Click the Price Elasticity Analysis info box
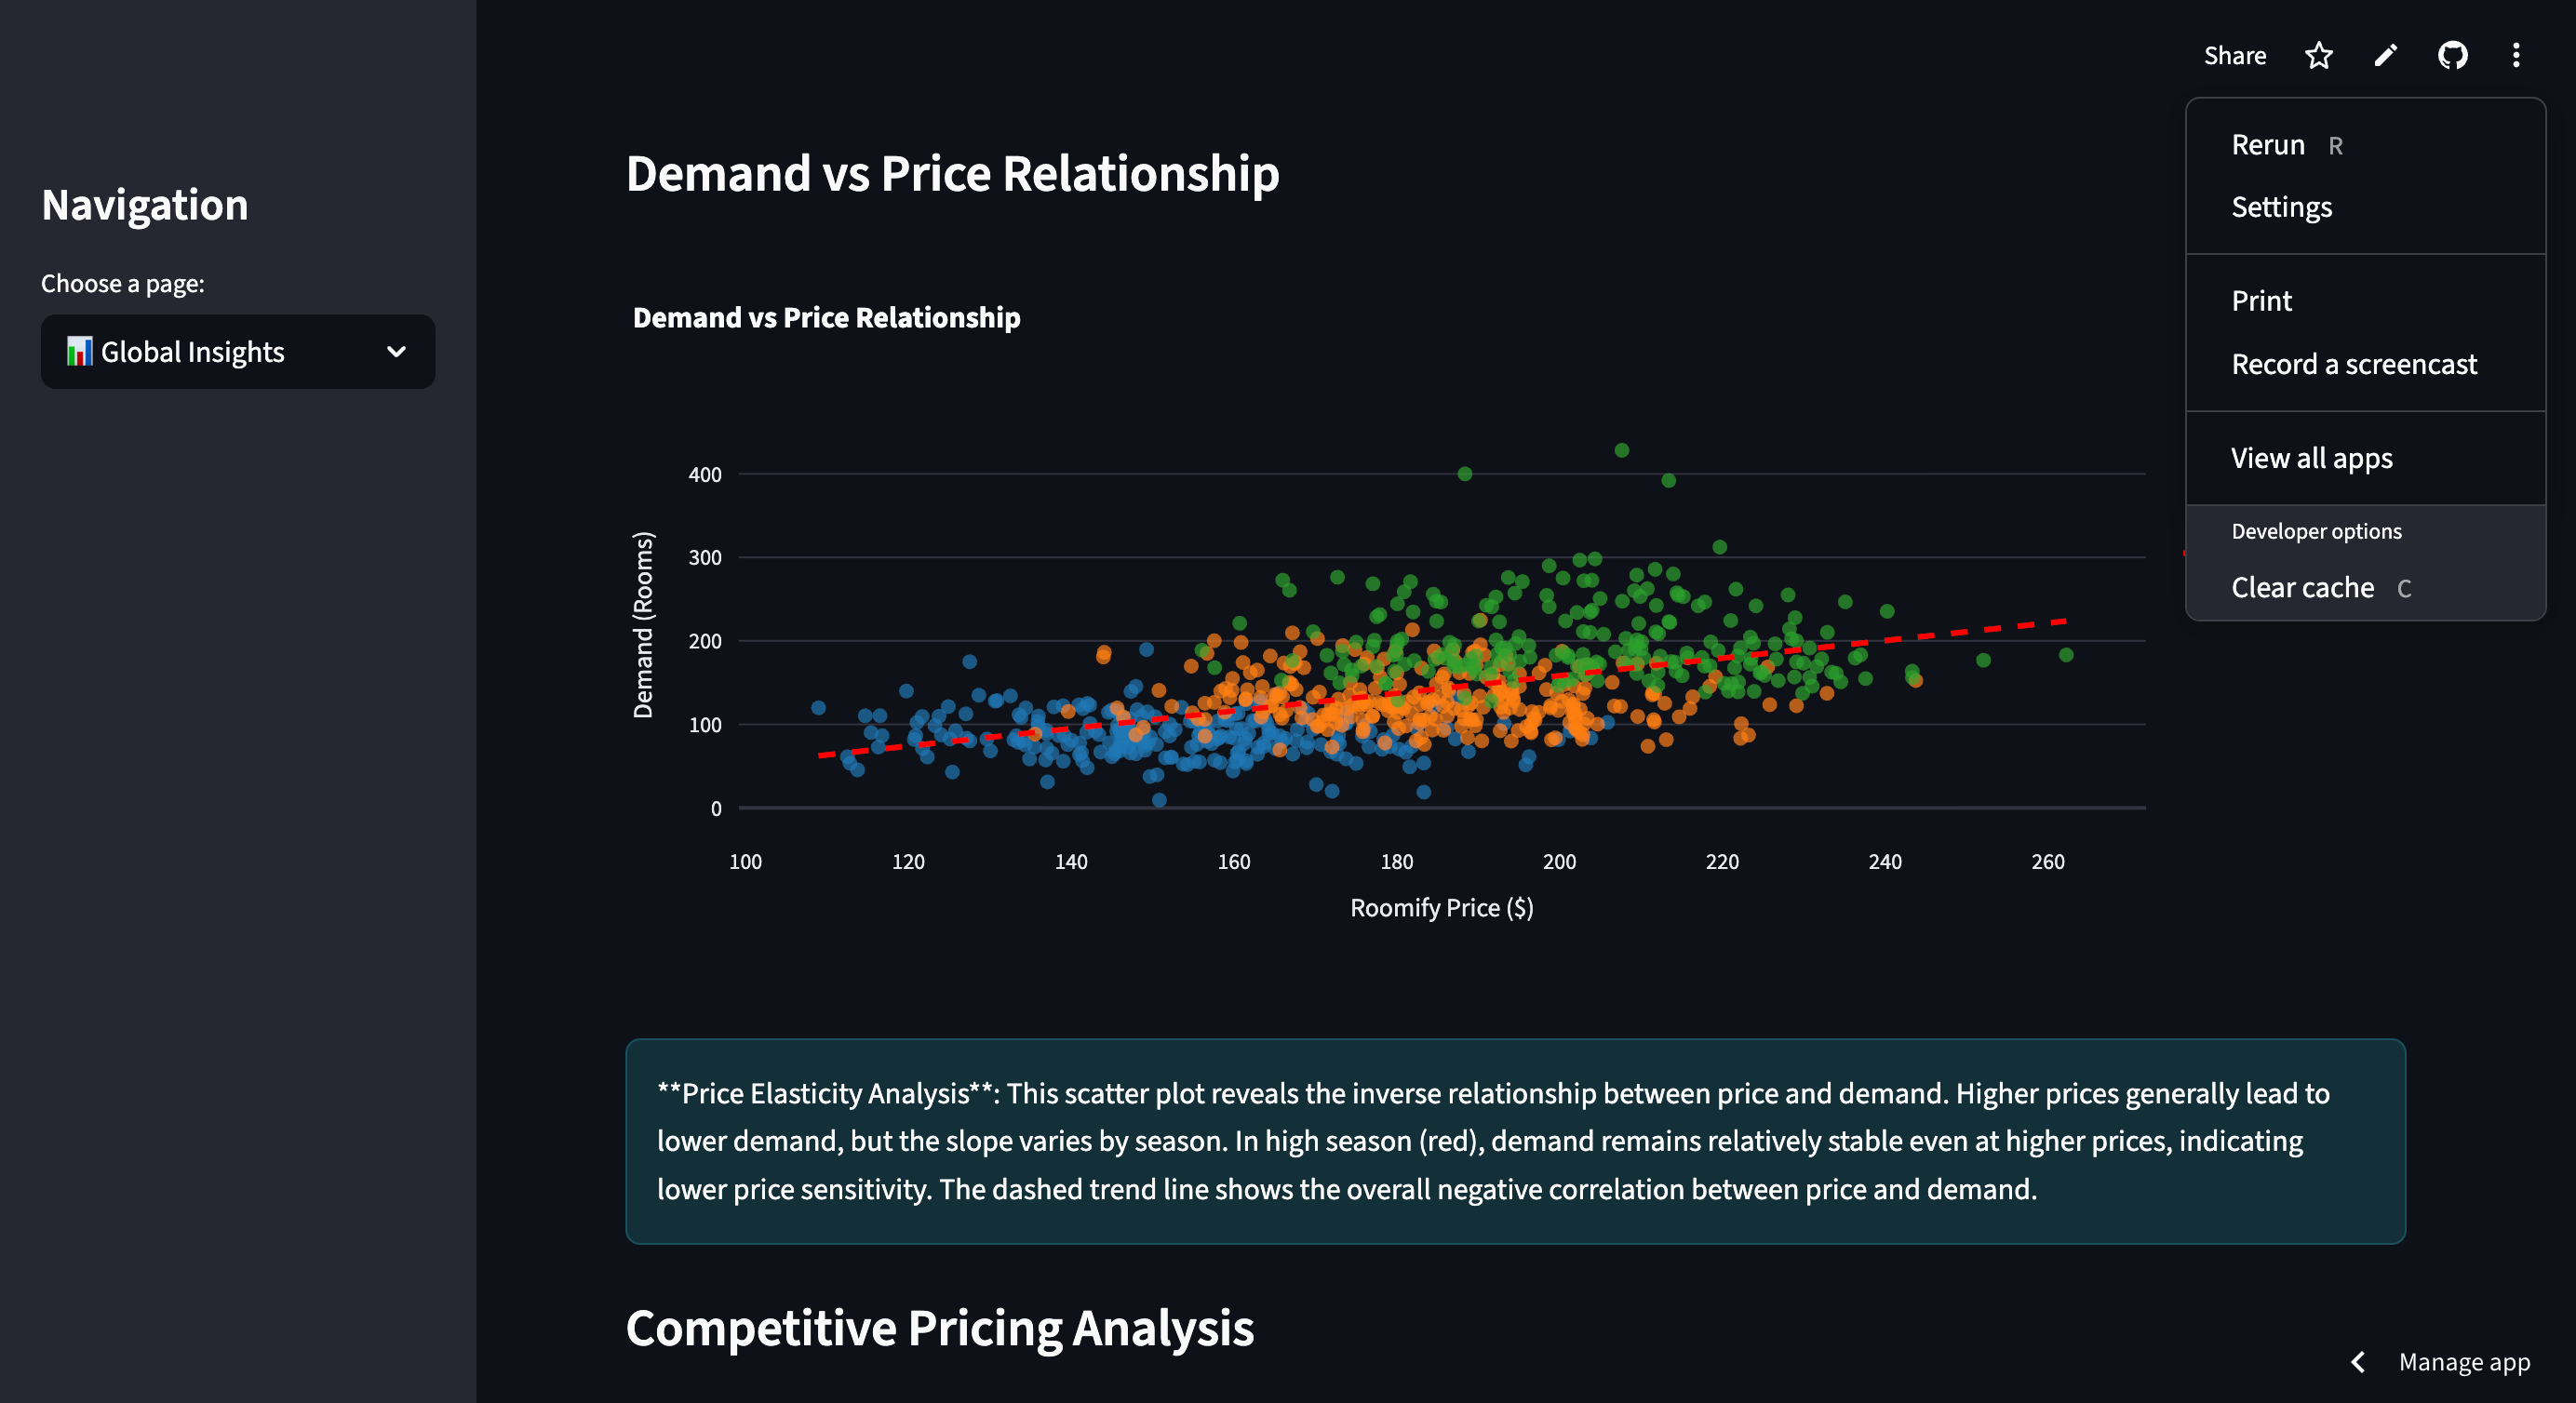Screen dimensions: 2576x1403 coord(1514,1141)
